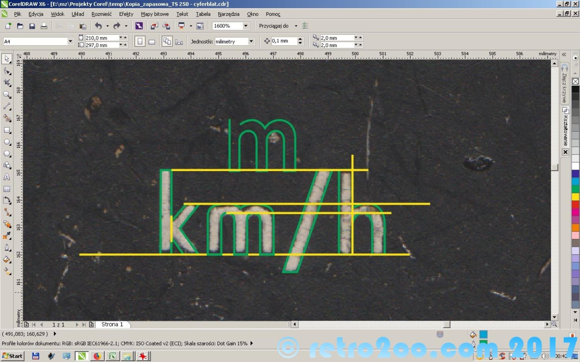The width and height of the screenshot is (580, 362).
Task: Expand the A4 page size dropdown
Action: coord(70,41)
